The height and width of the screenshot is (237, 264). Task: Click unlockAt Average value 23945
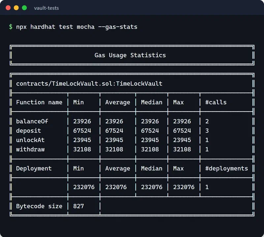pyautogui.click(x=114, y=140)
